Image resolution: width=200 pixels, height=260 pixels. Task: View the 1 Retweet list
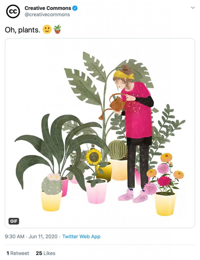coord(18,253)
